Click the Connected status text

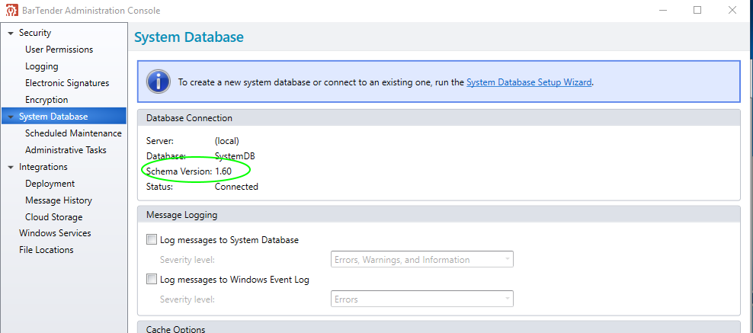click(236, 187)
